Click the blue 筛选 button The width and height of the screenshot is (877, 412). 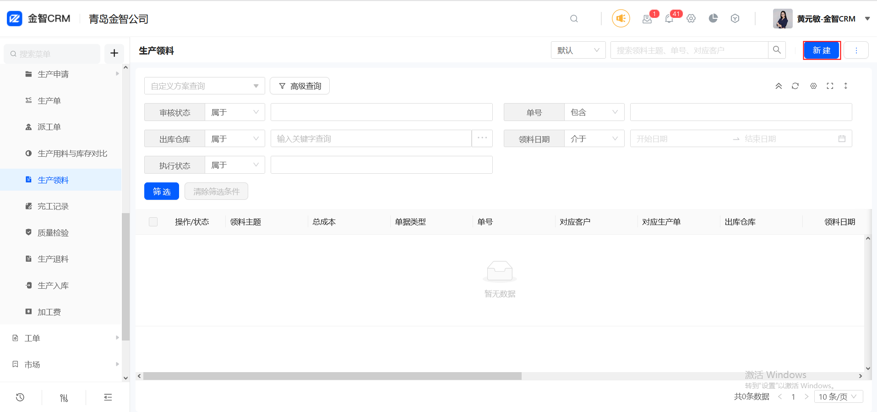(x=162, y=191)
